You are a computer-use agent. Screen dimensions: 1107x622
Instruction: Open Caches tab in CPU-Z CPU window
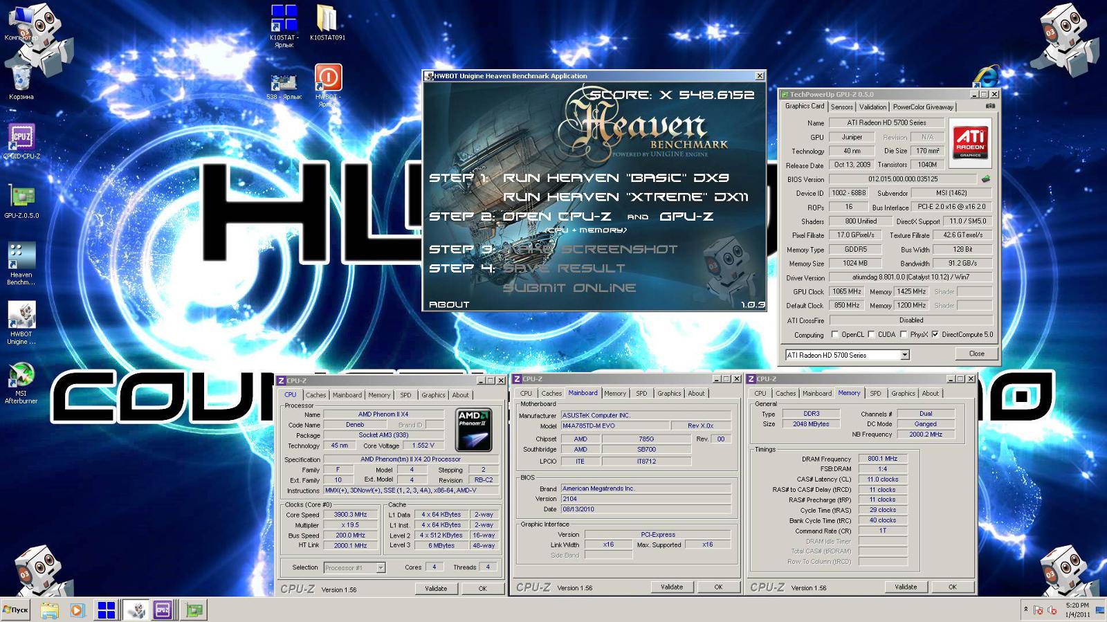point(315,395)
